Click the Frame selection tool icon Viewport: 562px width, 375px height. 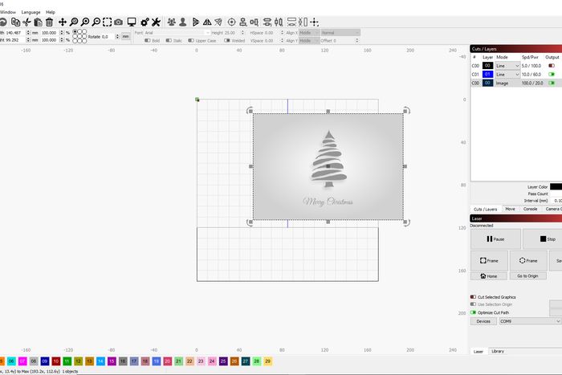[x=108, y=22]
